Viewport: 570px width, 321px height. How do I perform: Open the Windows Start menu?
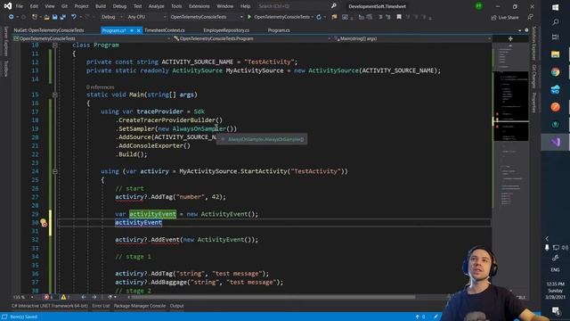click(555, 7)
